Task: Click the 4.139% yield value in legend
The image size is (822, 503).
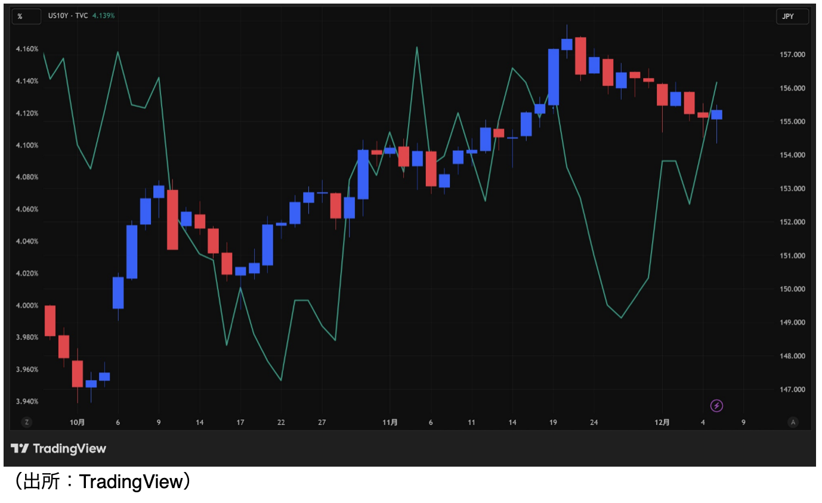Action: [x=104, y=15]
